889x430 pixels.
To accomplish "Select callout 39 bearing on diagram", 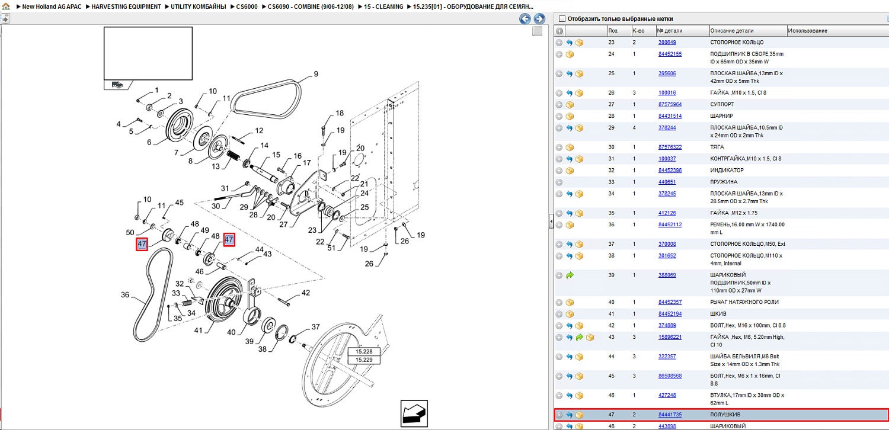I will [248, 340].
